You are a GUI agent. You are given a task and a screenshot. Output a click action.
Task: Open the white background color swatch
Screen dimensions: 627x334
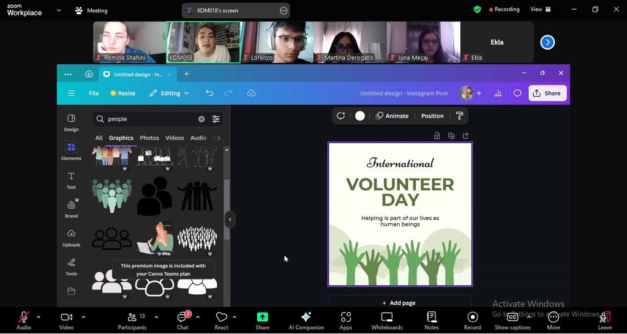[360, 116]
